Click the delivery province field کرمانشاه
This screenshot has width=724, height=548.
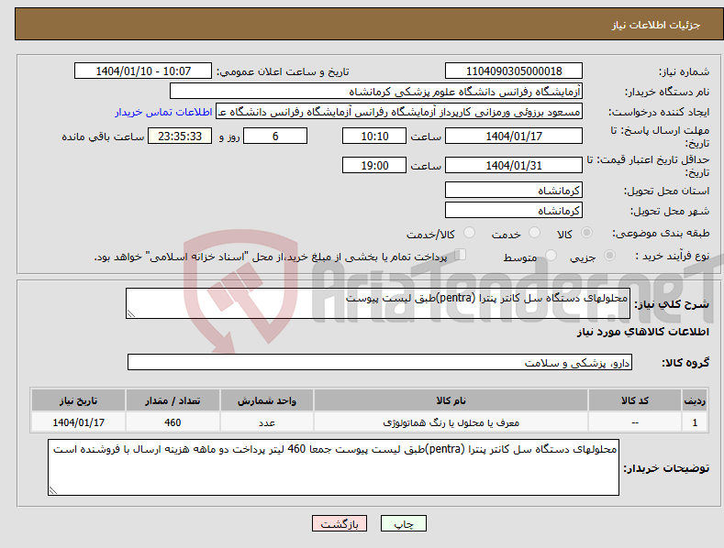[x=514, y=190]
